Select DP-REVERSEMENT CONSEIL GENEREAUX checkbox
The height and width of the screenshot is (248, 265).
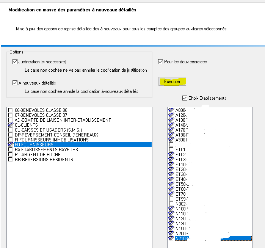click(10, 135)
